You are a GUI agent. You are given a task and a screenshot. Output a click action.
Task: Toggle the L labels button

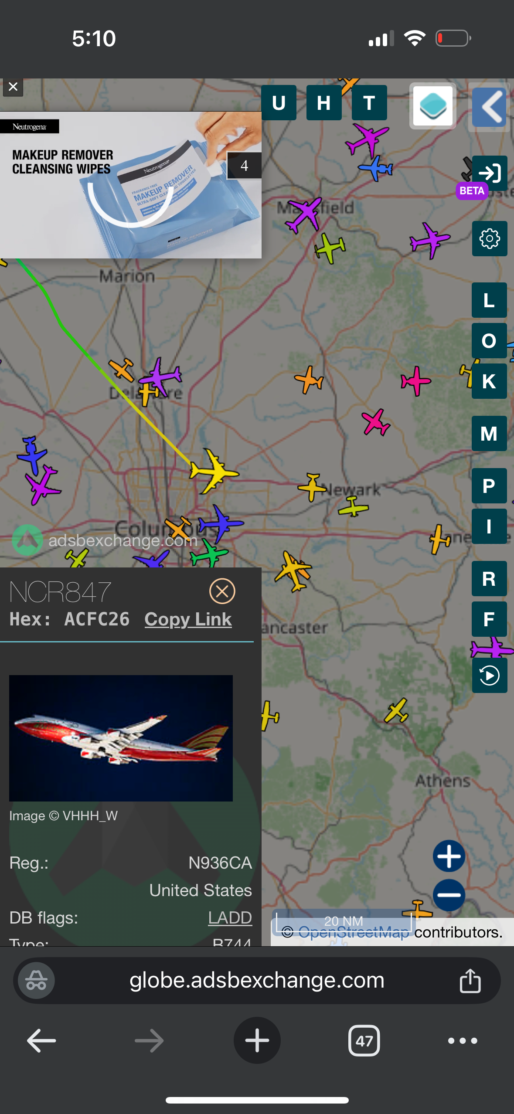point(489,300)
